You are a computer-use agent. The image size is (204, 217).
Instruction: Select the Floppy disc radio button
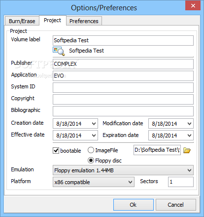91,161
